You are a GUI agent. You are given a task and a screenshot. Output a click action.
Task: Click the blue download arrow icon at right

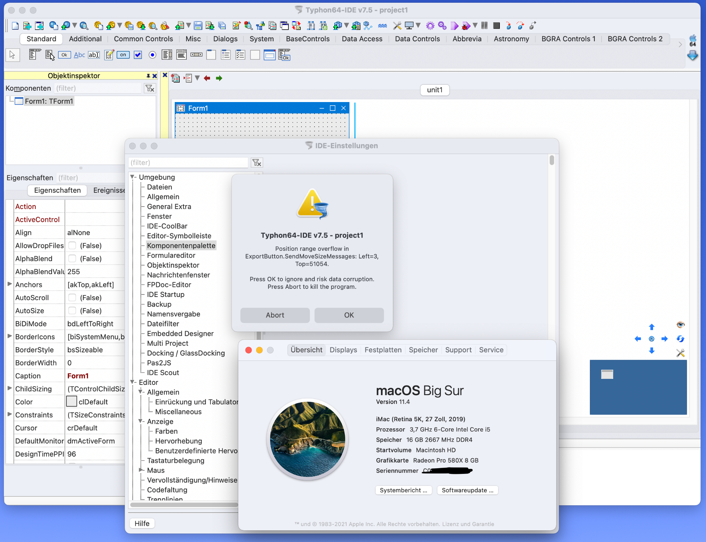coord(693,55)
